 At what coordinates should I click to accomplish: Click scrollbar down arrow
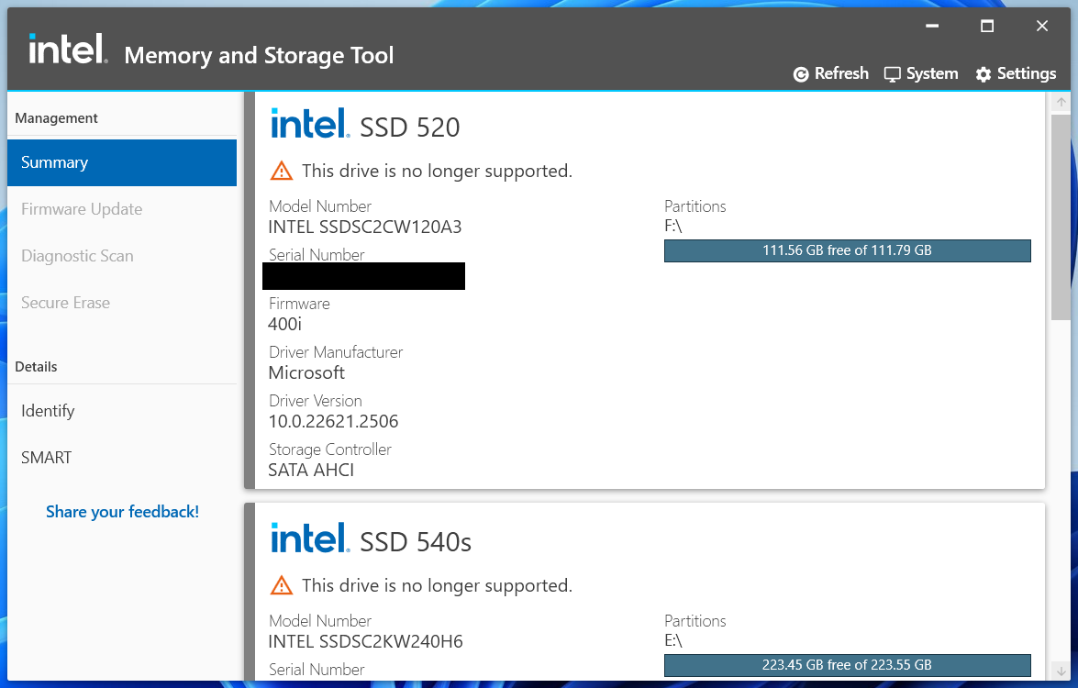tap(1061, 671)
